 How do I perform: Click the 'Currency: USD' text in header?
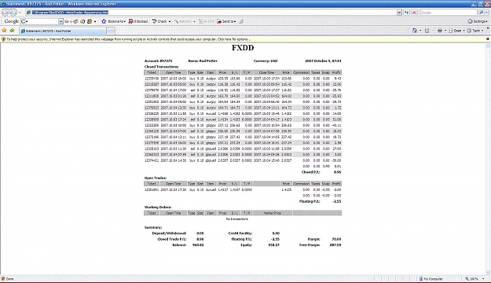click(x=266, y=61)
